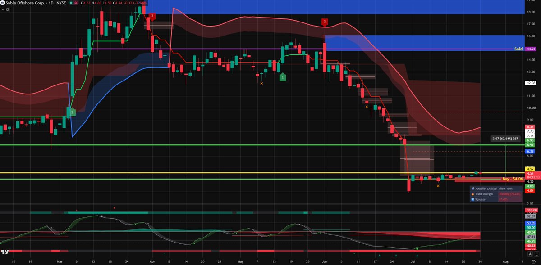Click the Apr label on time axis
This screenshot has width=541, height=265.
pos(152,261)
